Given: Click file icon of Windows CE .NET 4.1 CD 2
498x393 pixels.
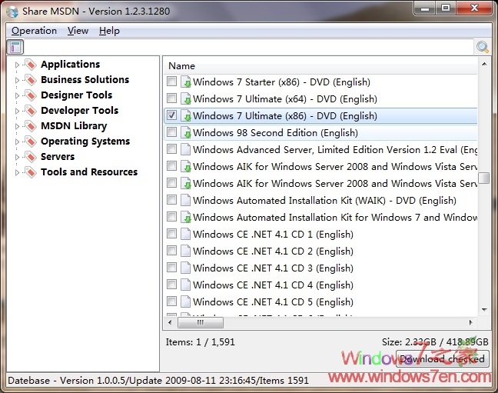Looking at the screenshot, I should tap(185, 251).
